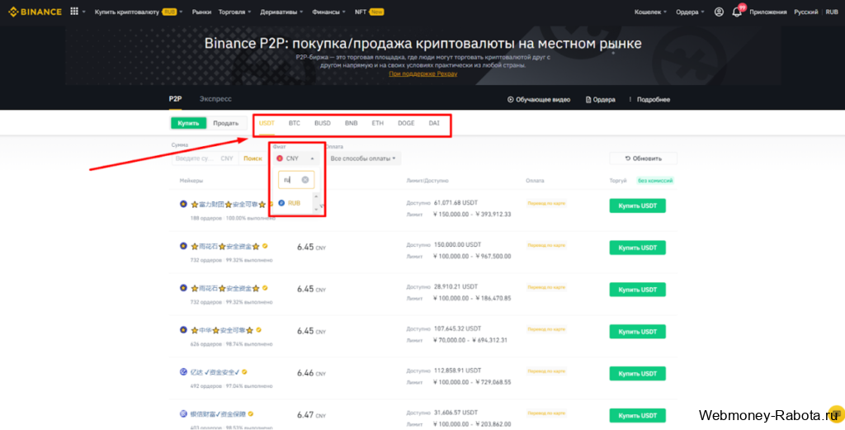The image size is (845, 430).
Task: Open maker 中华 profile name
Action: 223,330
